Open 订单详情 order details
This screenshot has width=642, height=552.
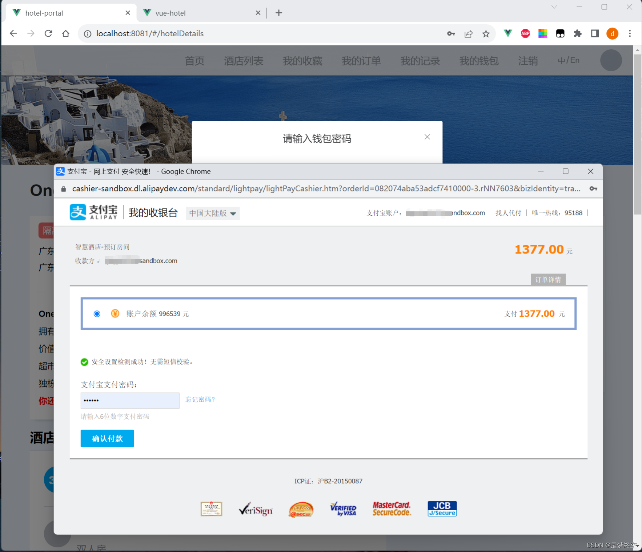tap(548, 280)
